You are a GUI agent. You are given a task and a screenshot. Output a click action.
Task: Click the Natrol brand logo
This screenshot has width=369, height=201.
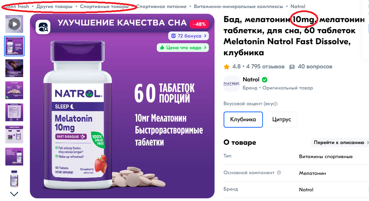232,84
